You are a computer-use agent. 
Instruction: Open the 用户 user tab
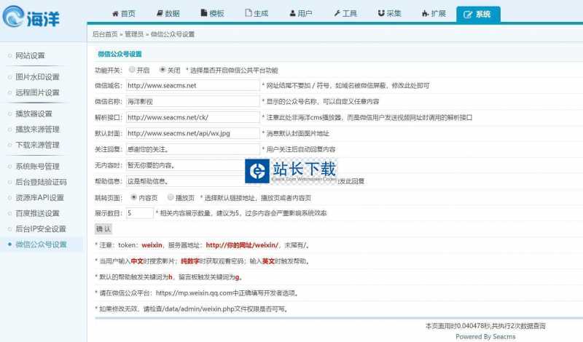[300, 14]
